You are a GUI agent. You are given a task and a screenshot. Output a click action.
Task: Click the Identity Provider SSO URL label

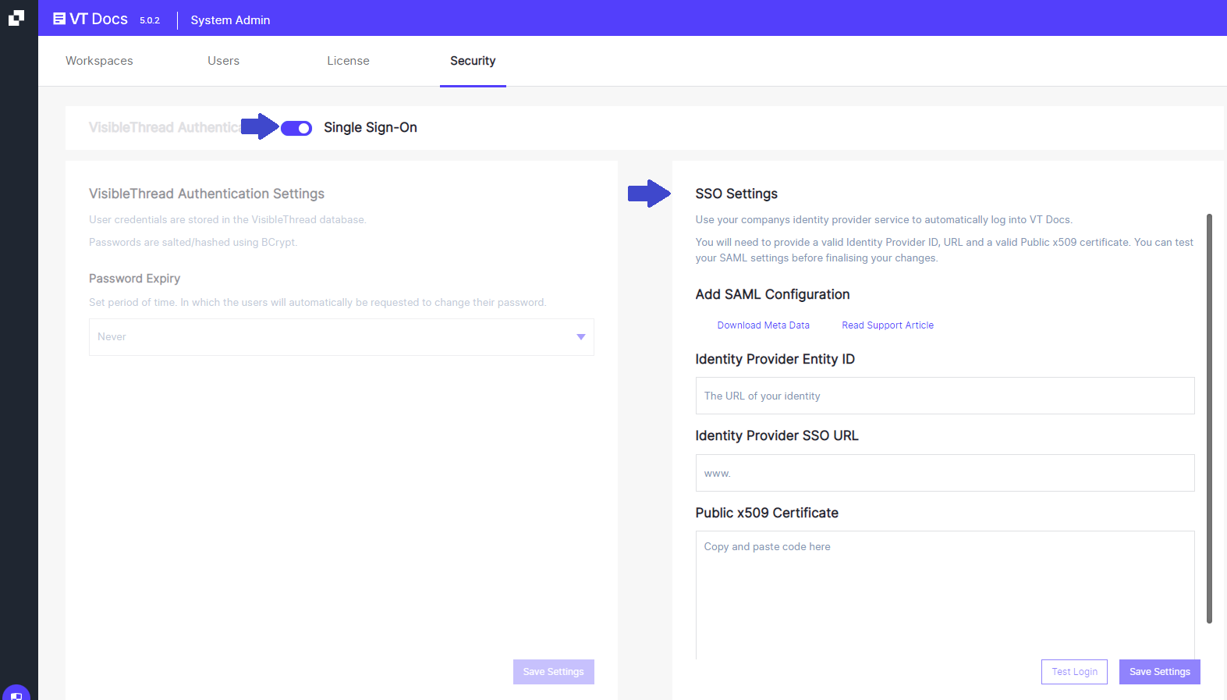pos(777,435)
